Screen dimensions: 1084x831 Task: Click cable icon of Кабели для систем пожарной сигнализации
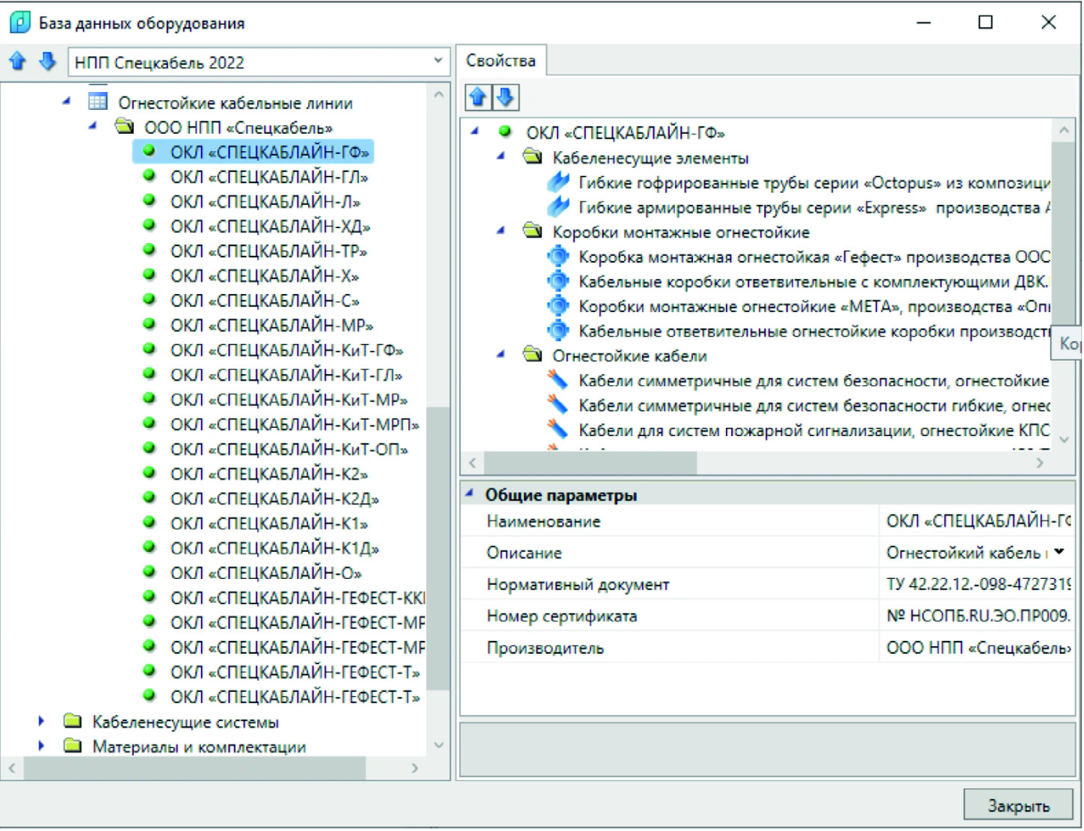[x=558, y=429]
